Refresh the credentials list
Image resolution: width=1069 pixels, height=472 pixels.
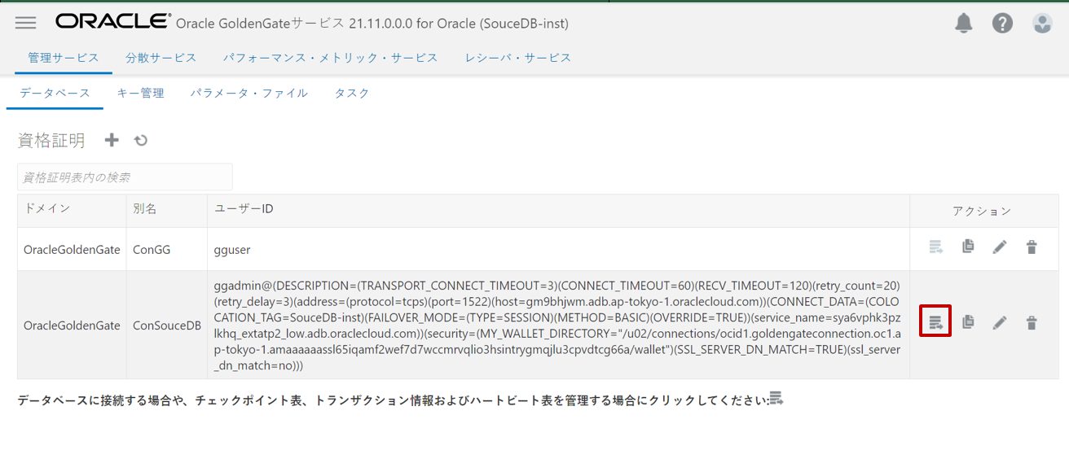coord(141,140)
